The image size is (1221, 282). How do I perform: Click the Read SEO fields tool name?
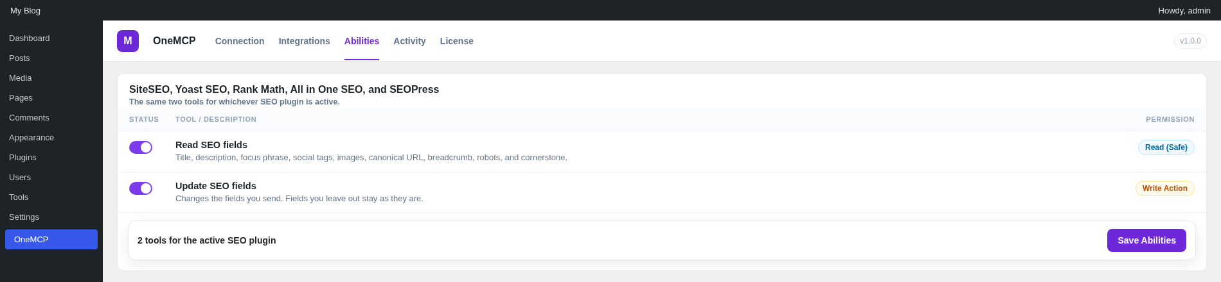(211, 145)
